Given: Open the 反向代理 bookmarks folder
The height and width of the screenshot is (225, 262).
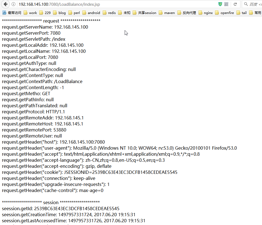Looking at the screenshot, I should [x=186, y=13].
